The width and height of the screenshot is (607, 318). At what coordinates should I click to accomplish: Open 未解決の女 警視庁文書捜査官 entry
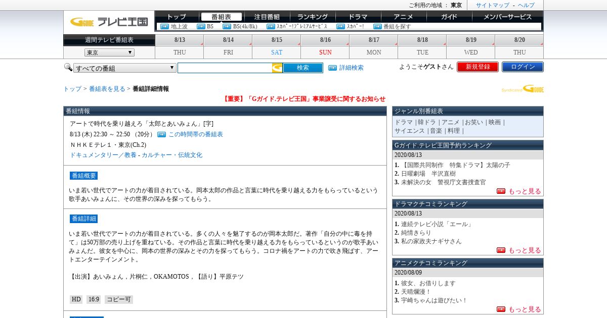pos(443,182)
